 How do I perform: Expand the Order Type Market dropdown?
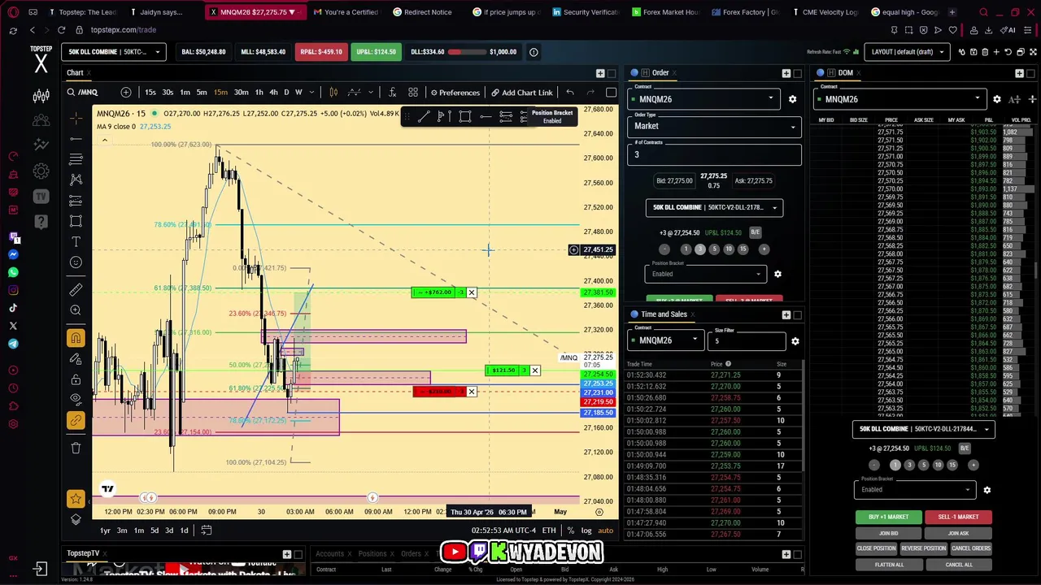click(x=714, y=126)
